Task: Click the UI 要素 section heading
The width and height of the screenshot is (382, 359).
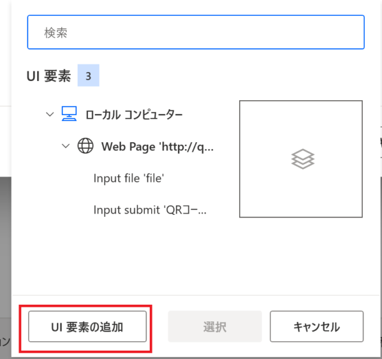Action: 48,76
